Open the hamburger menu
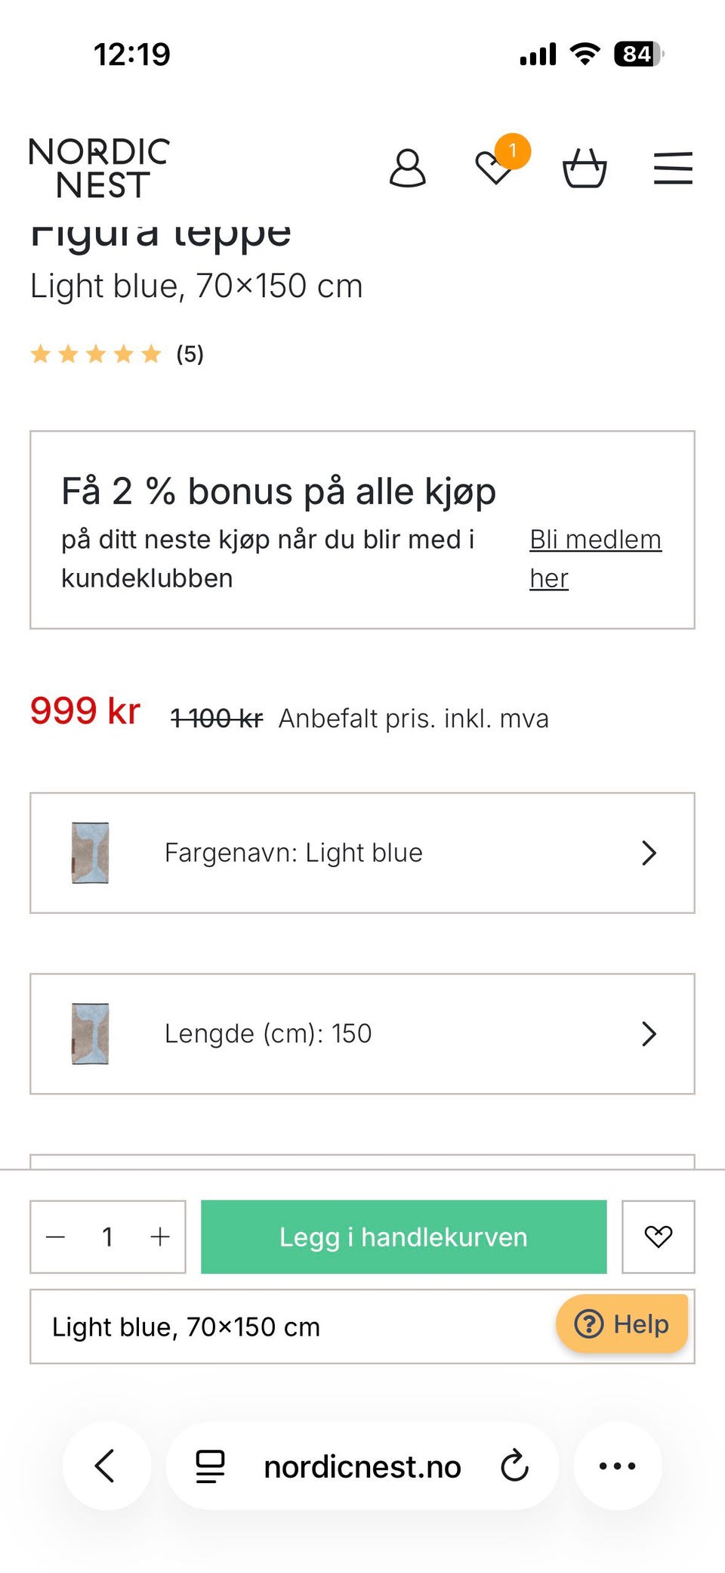 pos(673,168)
